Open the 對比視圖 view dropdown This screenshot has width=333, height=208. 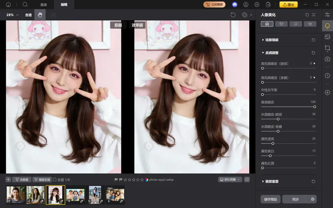(x=230, y=180)
